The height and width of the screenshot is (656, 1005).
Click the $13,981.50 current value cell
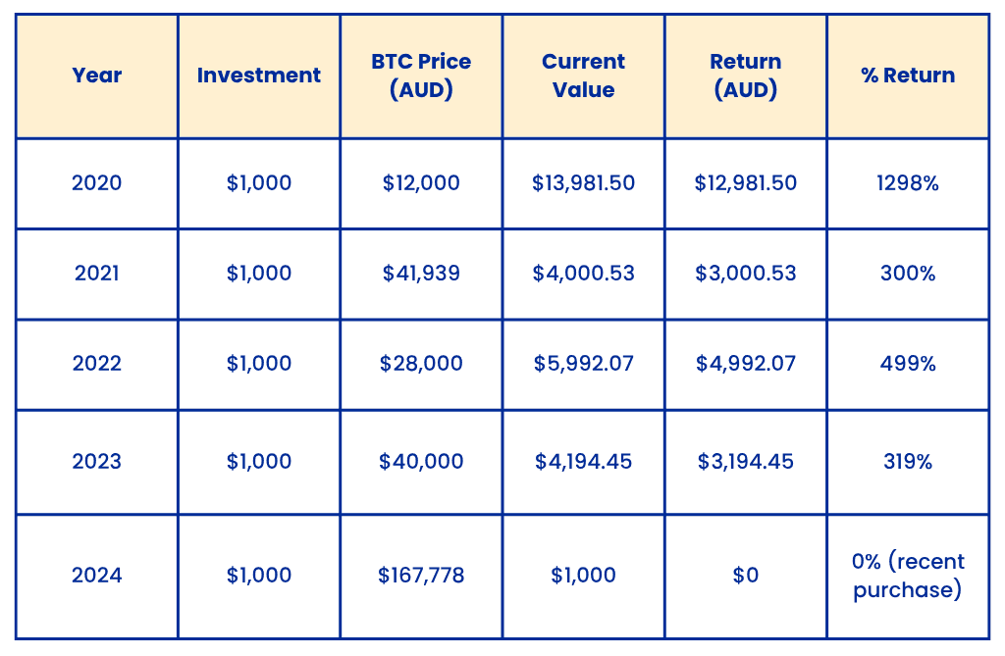click(x=583, y=183)
